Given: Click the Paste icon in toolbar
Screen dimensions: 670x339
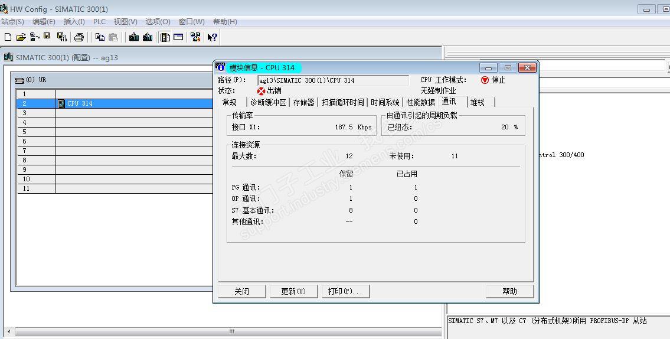Looking at the screenshot, I should (113, 37).
